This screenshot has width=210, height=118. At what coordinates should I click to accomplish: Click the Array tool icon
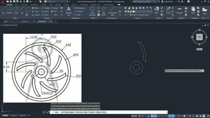[x=52, y=8]
